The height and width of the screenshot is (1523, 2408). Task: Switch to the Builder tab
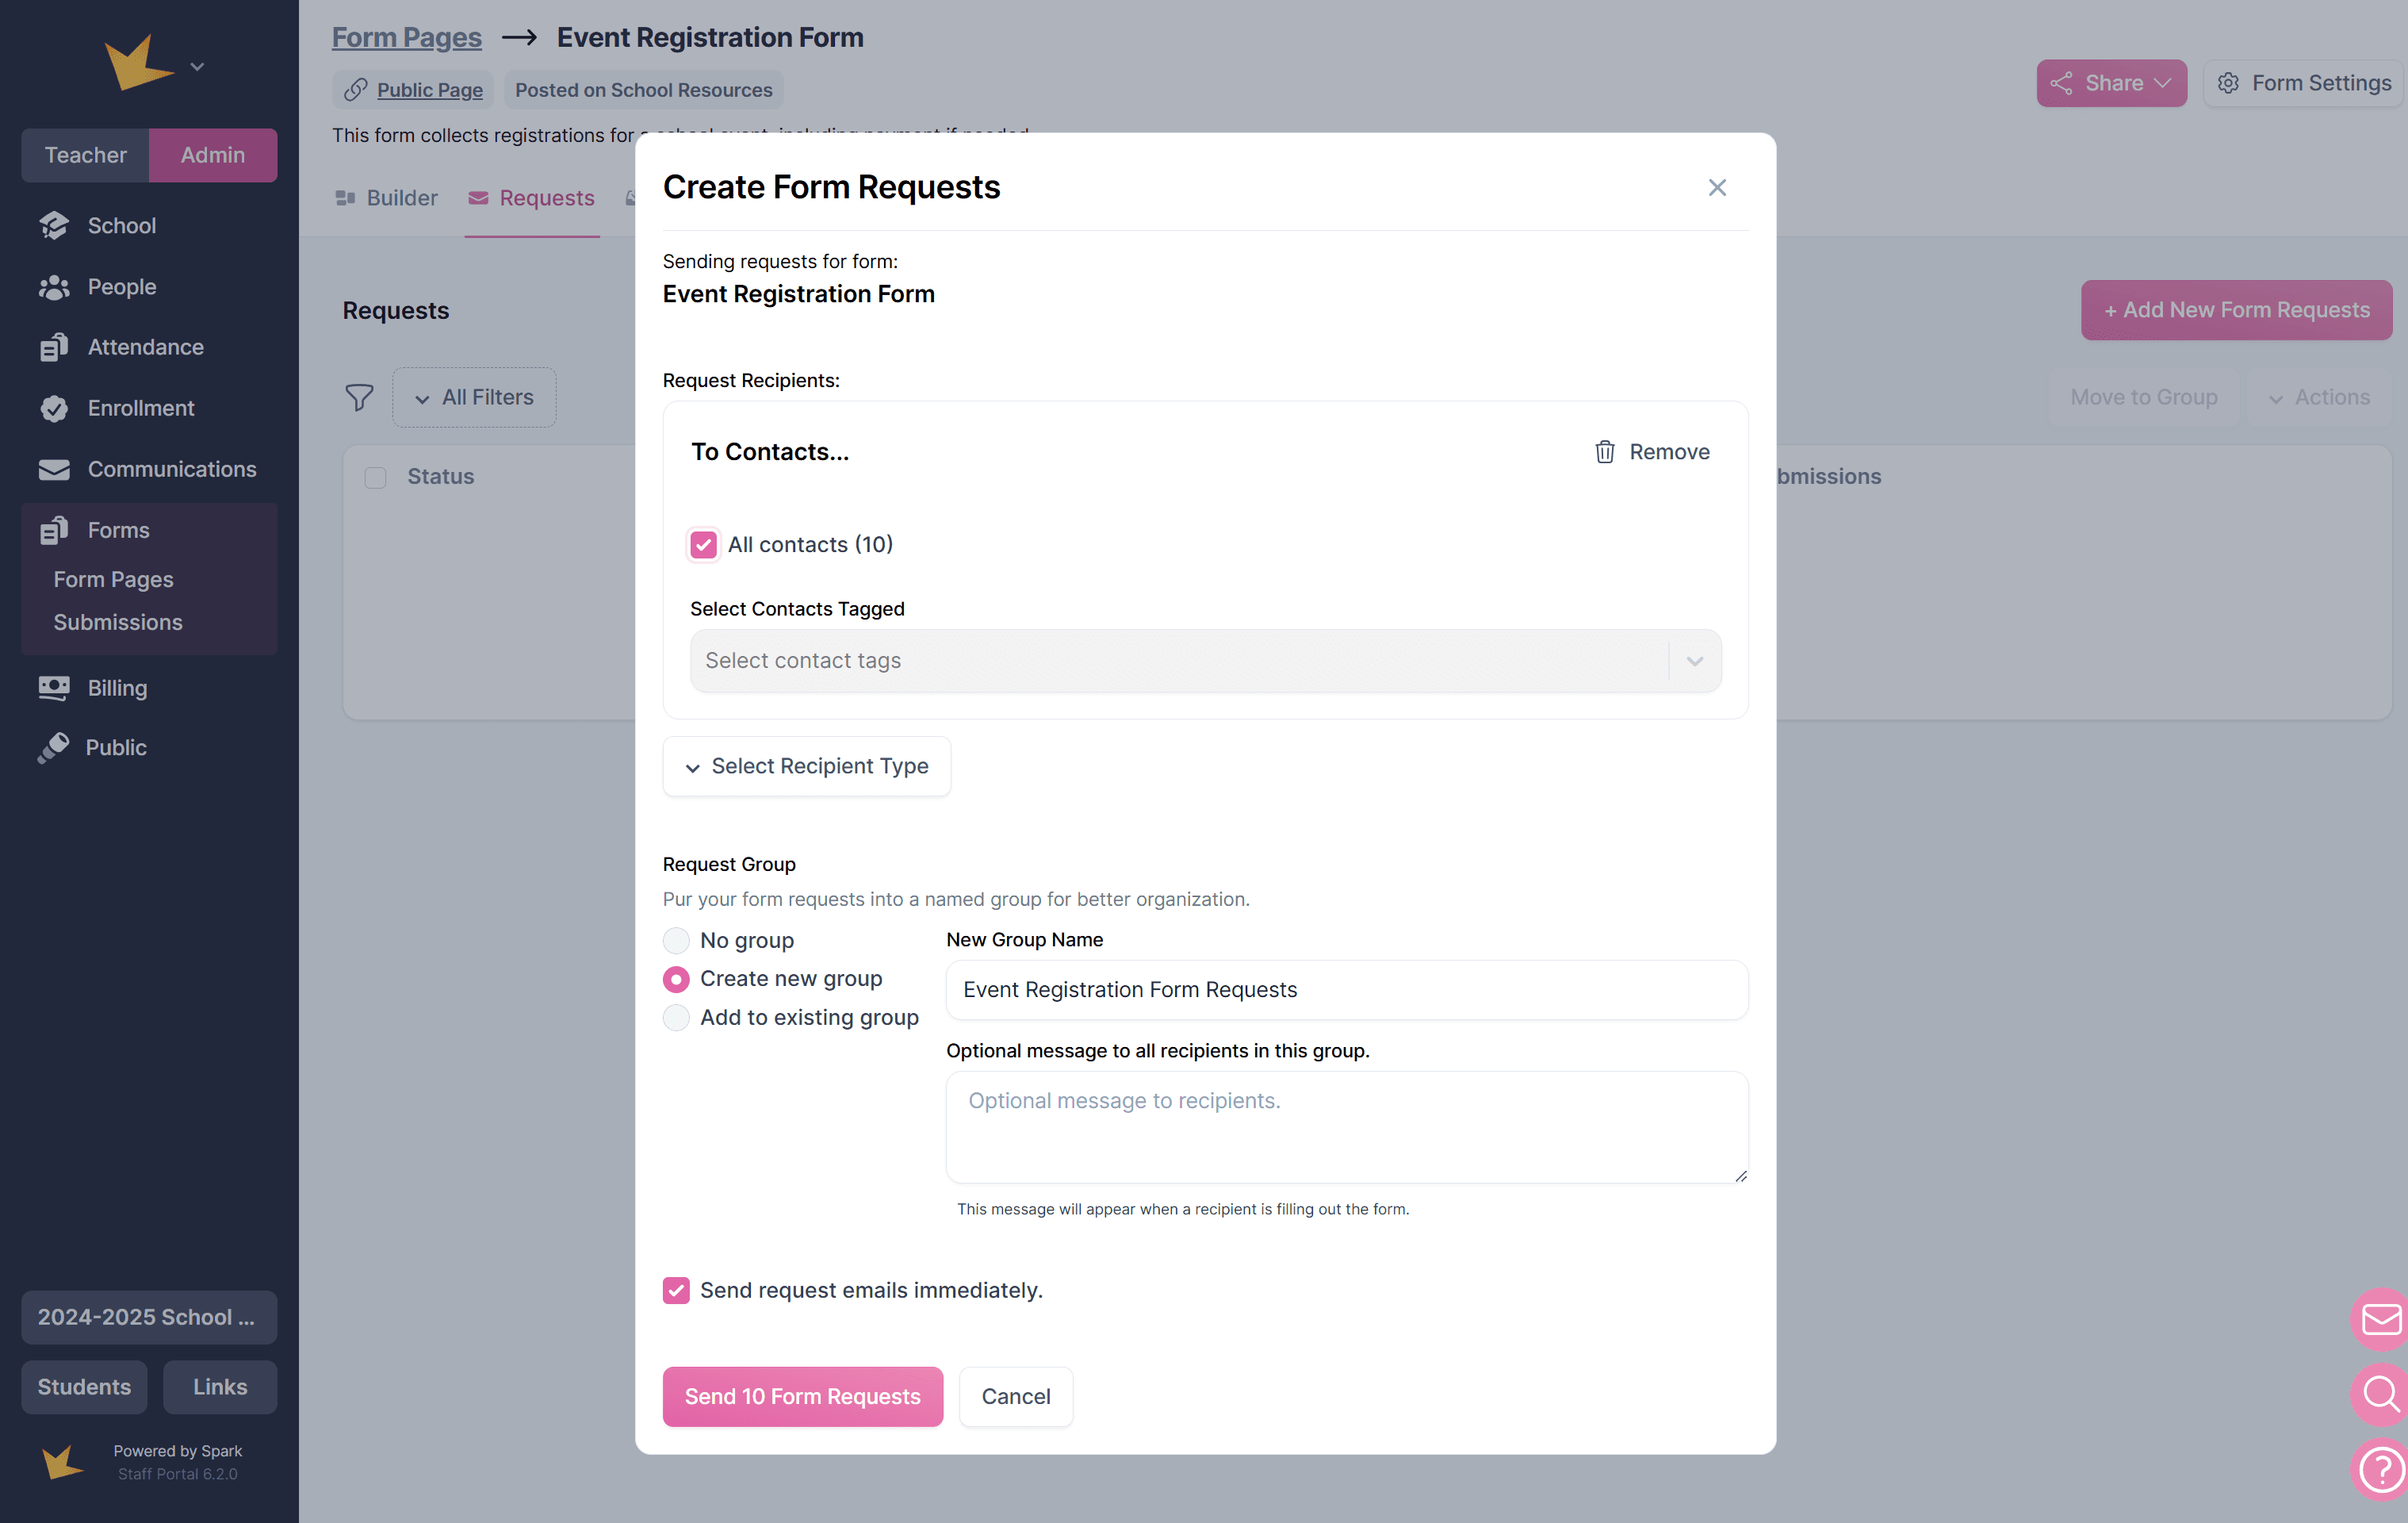click(387, 198)
